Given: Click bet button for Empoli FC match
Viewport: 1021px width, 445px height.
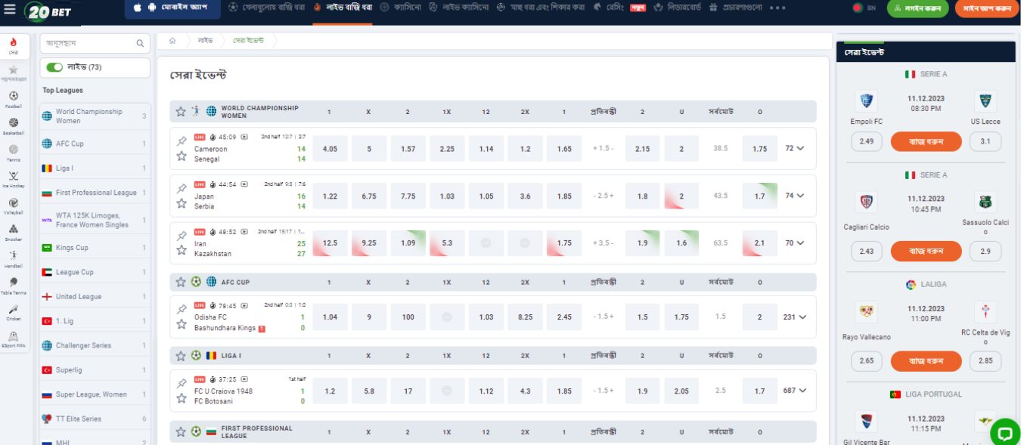Looking at the screenshot, I should [x=926, y=141].
